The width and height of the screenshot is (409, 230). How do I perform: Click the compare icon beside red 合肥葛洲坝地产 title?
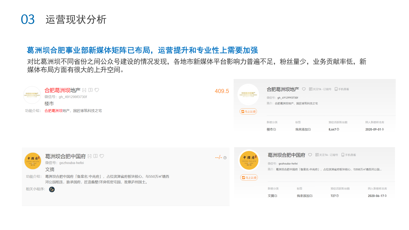pyautogui.click(x=84, y=90)
